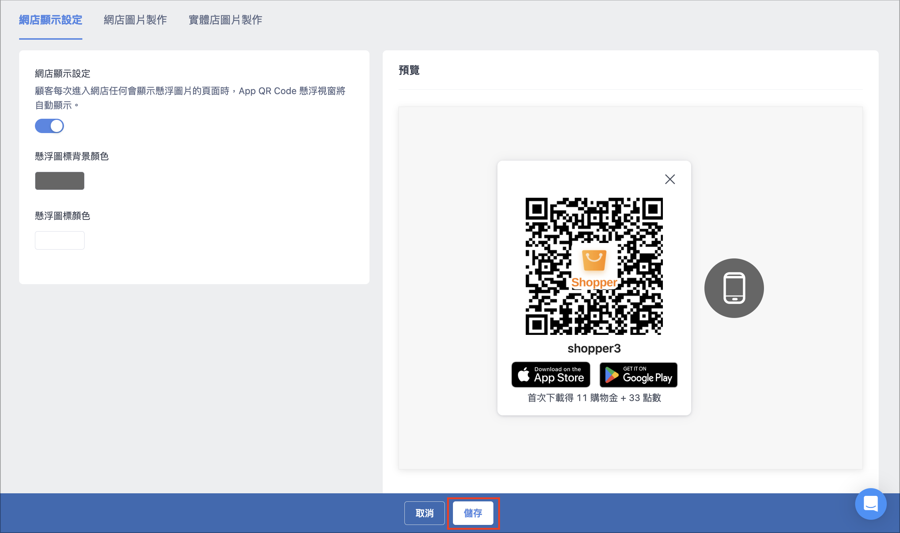Click the 儲存 save button
This screenshot has width=900, height=533.
[473, 513]
